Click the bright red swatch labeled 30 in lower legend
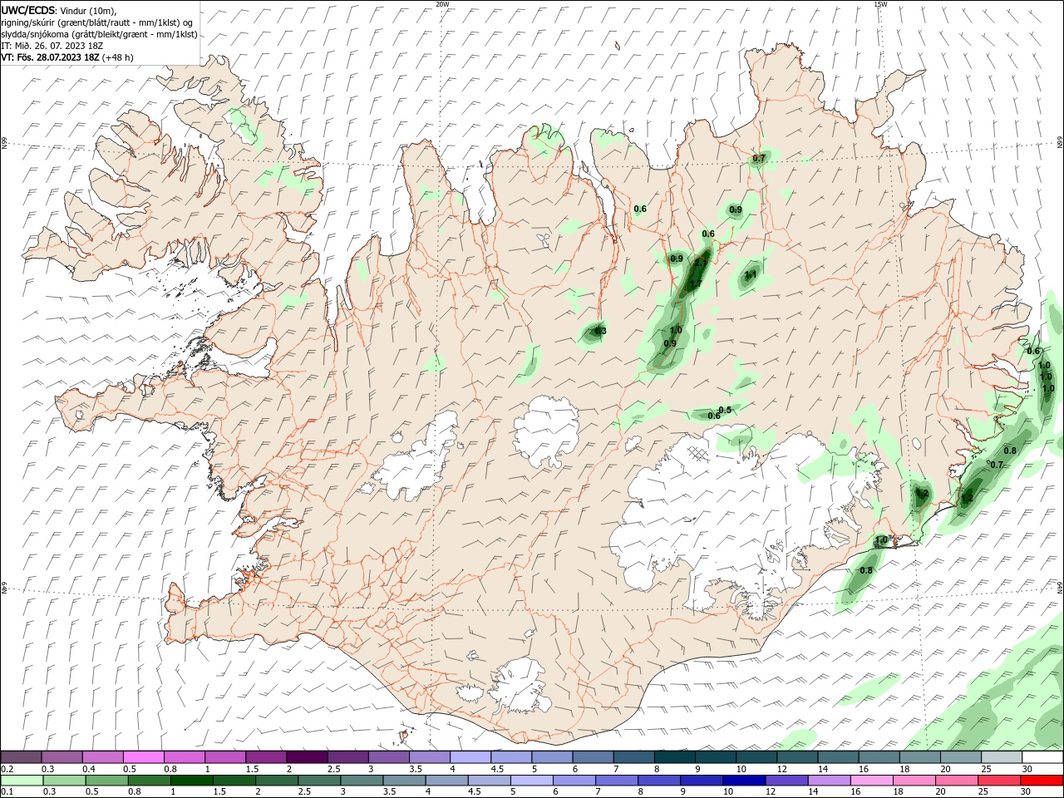This screenshot has height=798, width=1064. coord(1043,781)
